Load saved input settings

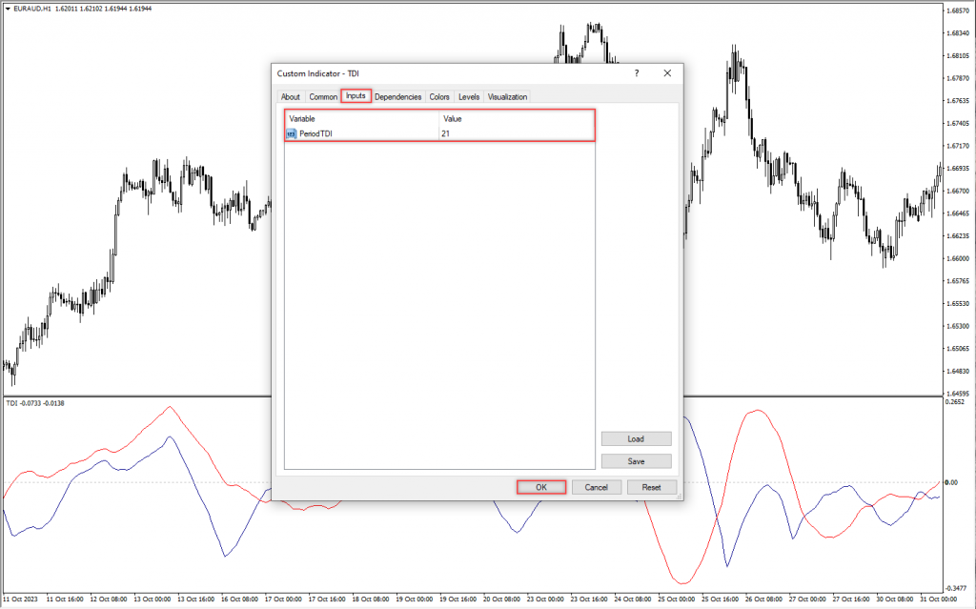pyautogui.click(x=636, y=439)
